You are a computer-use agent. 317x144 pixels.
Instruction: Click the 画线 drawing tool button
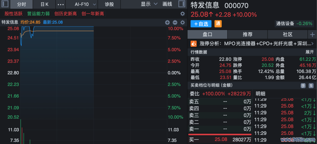tap(167, 4)
